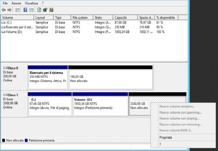Sort by the % disponibile column header
The width and height of the screenshot is (218, 151).
point(166,17)
